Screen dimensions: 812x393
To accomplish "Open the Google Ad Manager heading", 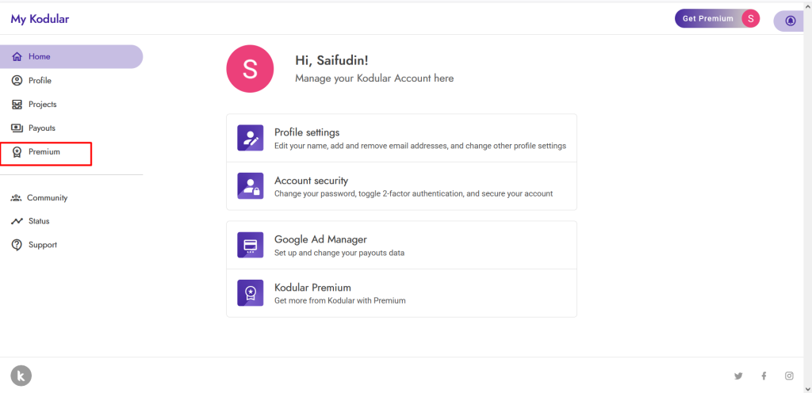I will coord(320,239).
